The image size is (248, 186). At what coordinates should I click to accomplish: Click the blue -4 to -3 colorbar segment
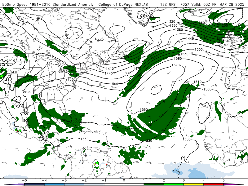tap(54, 184)
